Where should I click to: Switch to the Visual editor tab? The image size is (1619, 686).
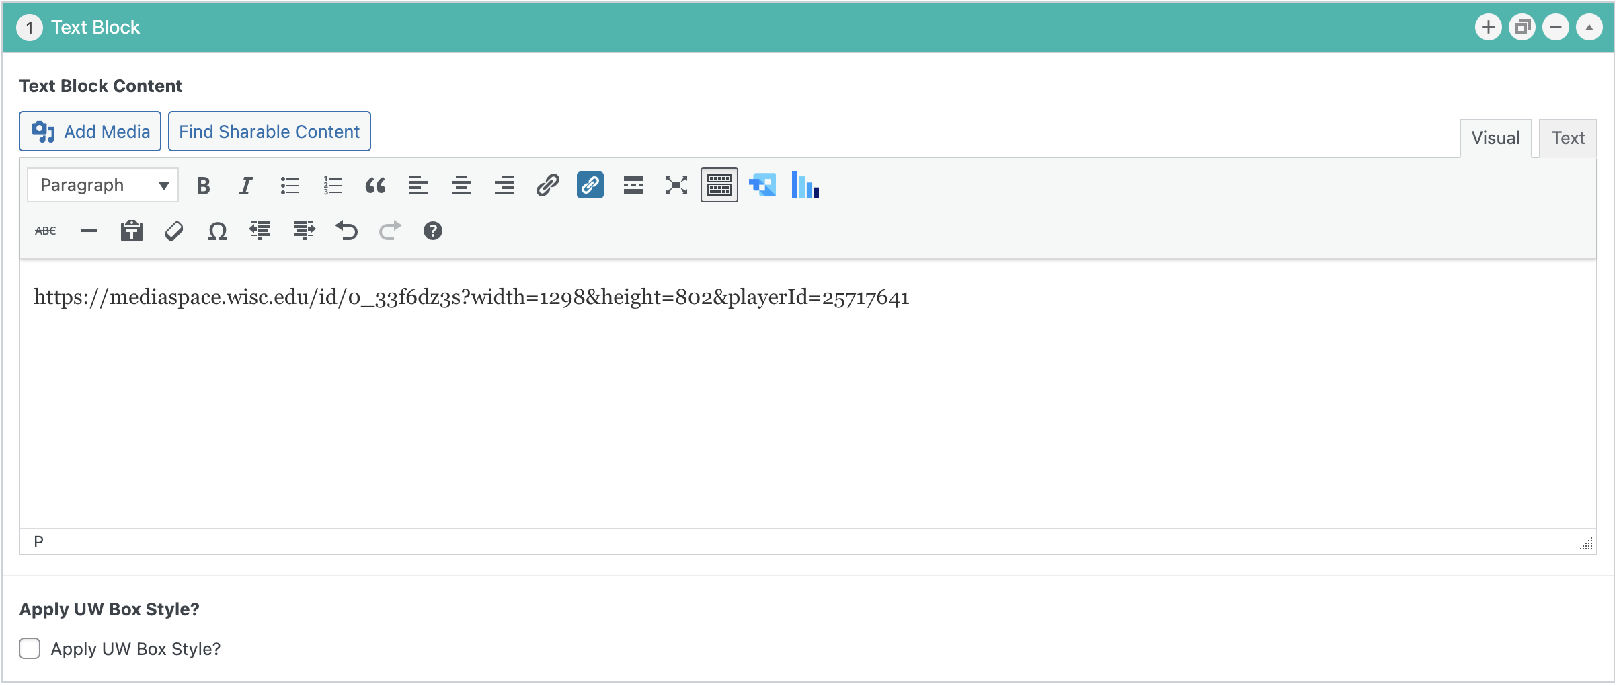point(1495,139)
